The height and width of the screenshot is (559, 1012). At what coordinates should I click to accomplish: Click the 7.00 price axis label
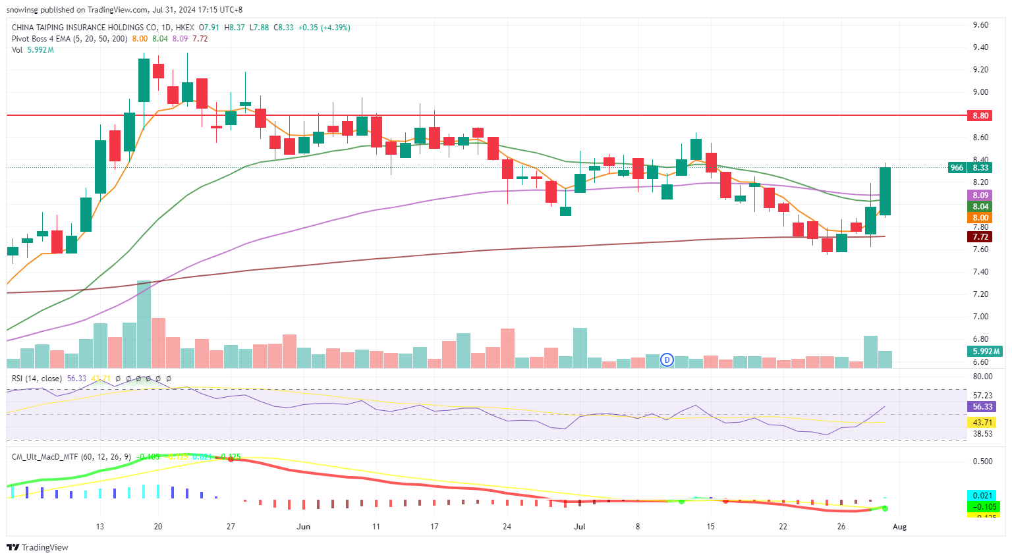(980, 317)
